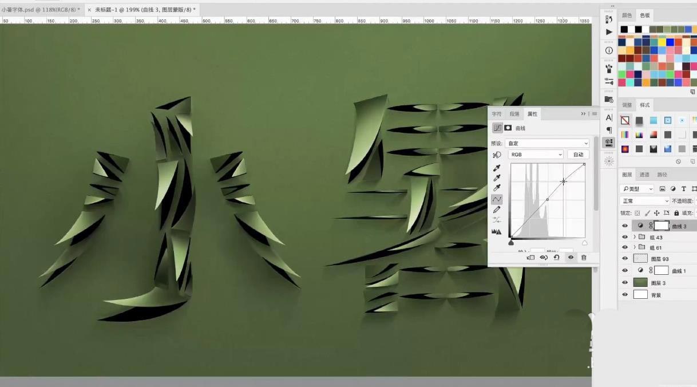The image size is (697, 387).
Task: Switch to the 调整 tab
Action: coord(627,105)
